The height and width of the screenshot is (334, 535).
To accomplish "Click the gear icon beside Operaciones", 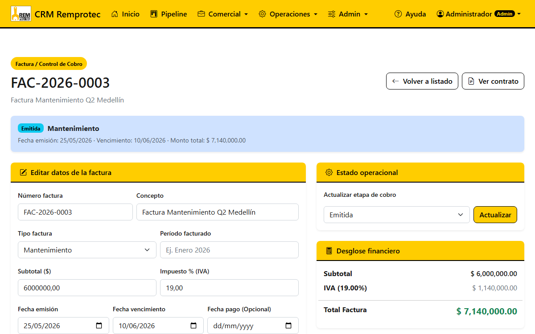I will pos(262,14).
